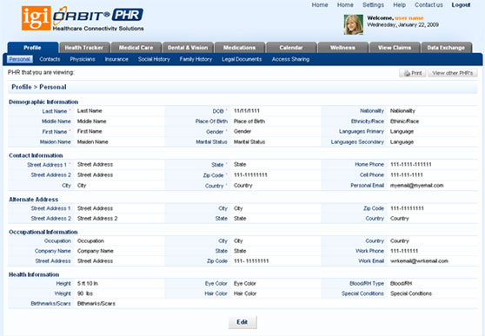Click the Company Name value

96,251
